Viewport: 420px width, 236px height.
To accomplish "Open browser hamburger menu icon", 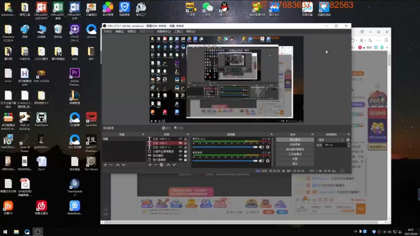I will click(x=386, y=40).
